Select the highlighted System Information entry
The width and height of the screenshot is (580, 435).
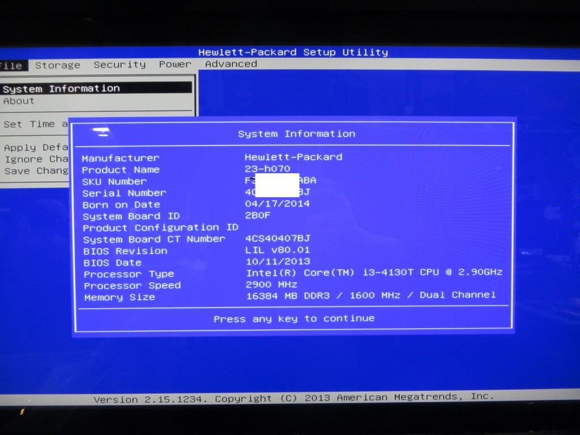tap(61, 88)
